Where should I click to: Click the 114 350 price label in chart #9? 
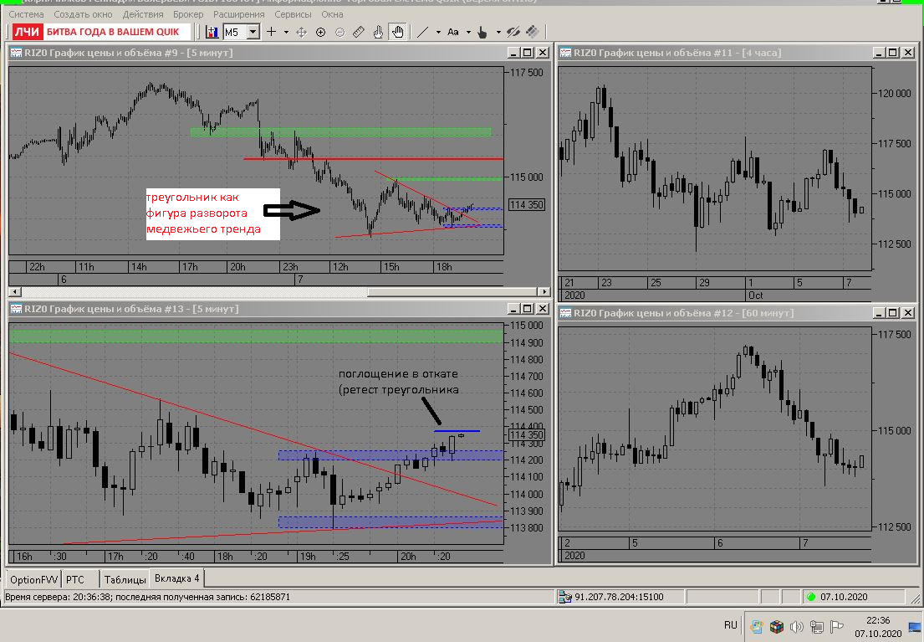point(527,205)
